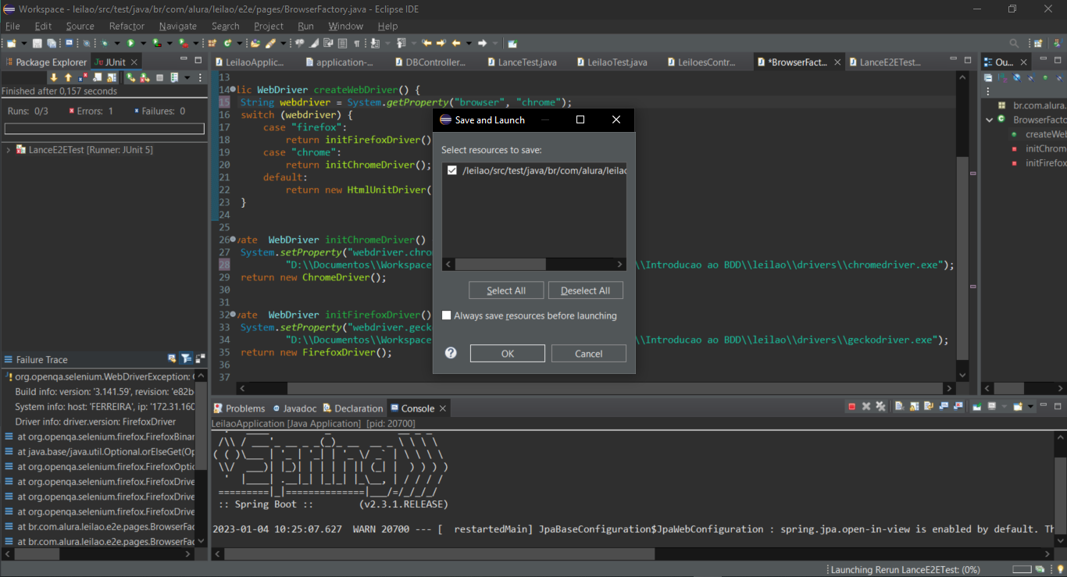Image resolution: width=1067 pixels, height=577 pixels.
Task: Click the Scroll Lock console icon
Action: click(914, 406)
